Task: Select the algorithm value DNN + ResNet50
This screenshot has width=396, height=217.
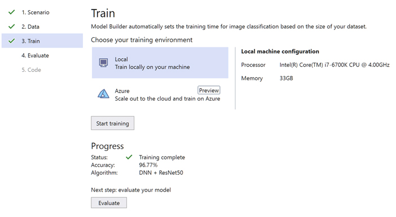Action: [161, 173]
